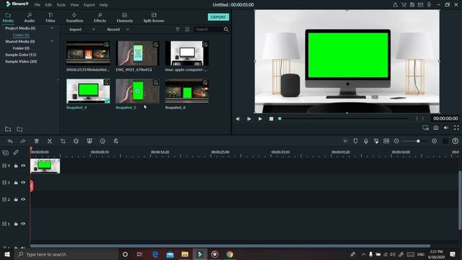Click the Delete trash icon in timeline toolbar

point(37,142)
